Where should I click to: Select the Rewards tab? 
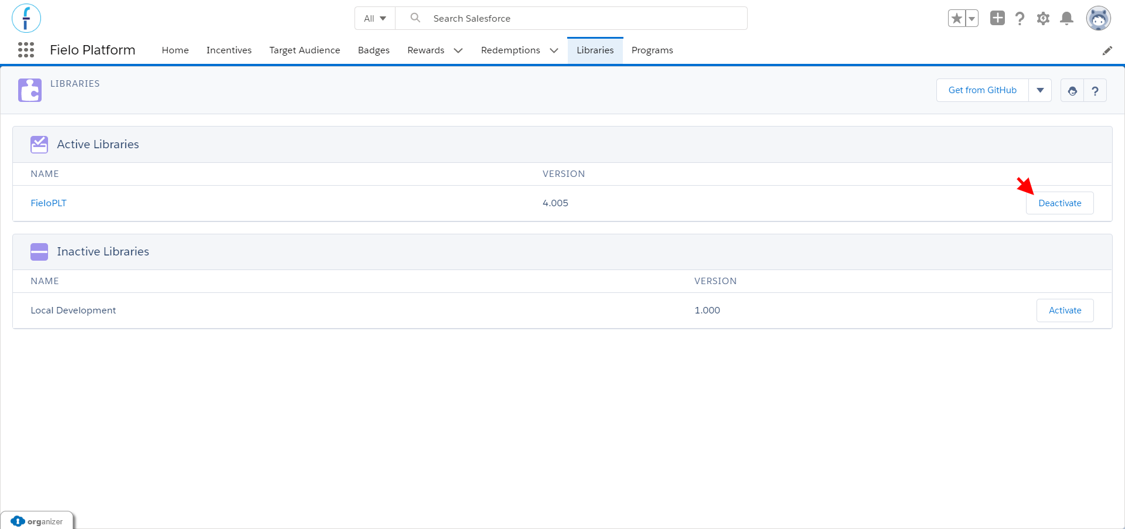426,50
